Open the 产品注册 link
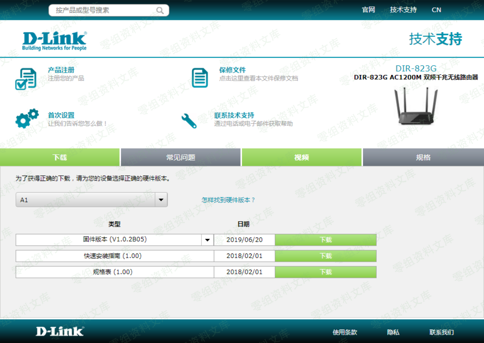This screenshot has width=484, height=343. pos(61,70)
